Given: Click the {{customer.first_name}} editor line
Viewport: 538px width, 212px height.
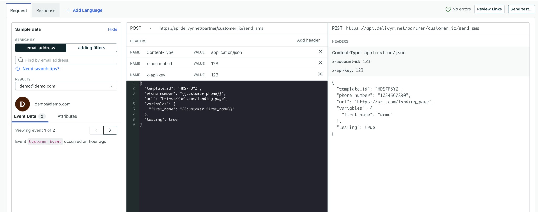Looking at the screenshot, I should point(192,109).
